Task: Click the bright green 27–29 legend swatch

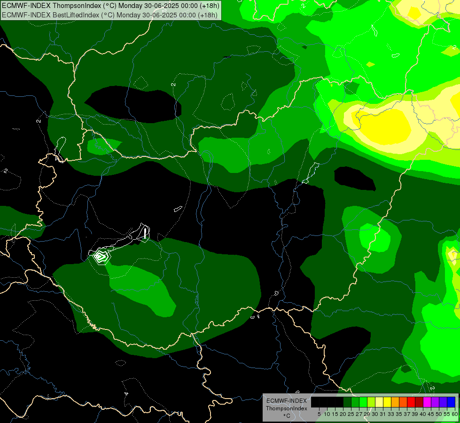Action: 363,402
